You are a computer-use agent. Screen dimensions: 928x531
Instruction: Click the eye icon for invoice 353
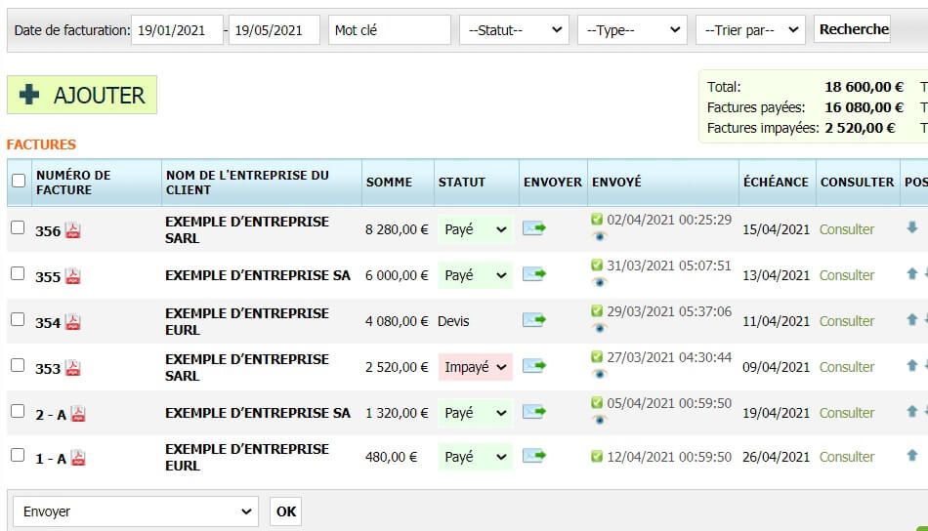point(599,374)
